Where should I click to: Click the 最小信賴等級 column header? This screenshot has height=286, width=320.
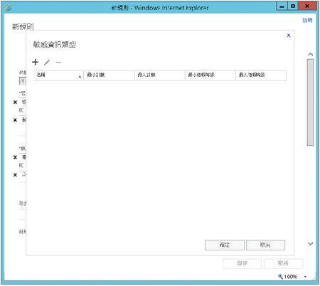click(210, 75)
